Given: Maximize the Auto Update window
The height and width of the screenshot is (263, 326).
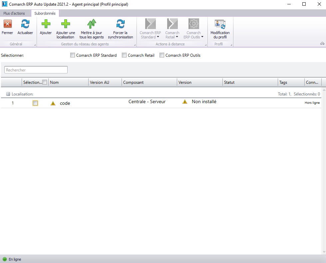Looking at the screenshot, I should click(x=304, y=4).
